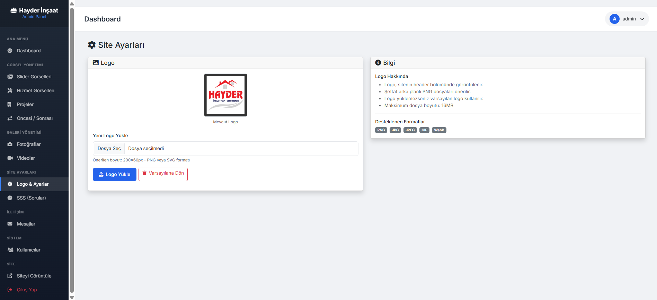The height and width of the screenshot is (300, 657).
Task: Navigate to Fotoğraflar gallery
Action: click(x=34, y=144)
